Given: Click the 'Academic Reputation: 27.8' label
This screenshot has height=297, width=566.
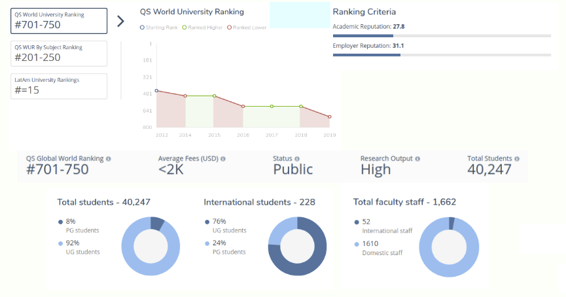Looking at the screenshot, I should tap(368, 27).
